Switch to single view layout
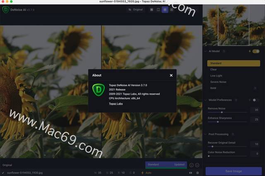The width and height of the screenshot is (265, 176). tap(152, 10)
